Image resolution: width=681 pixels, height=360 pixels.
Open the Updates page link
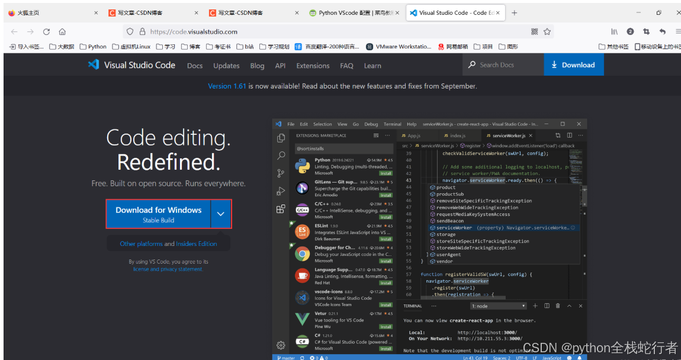[226, 66]
